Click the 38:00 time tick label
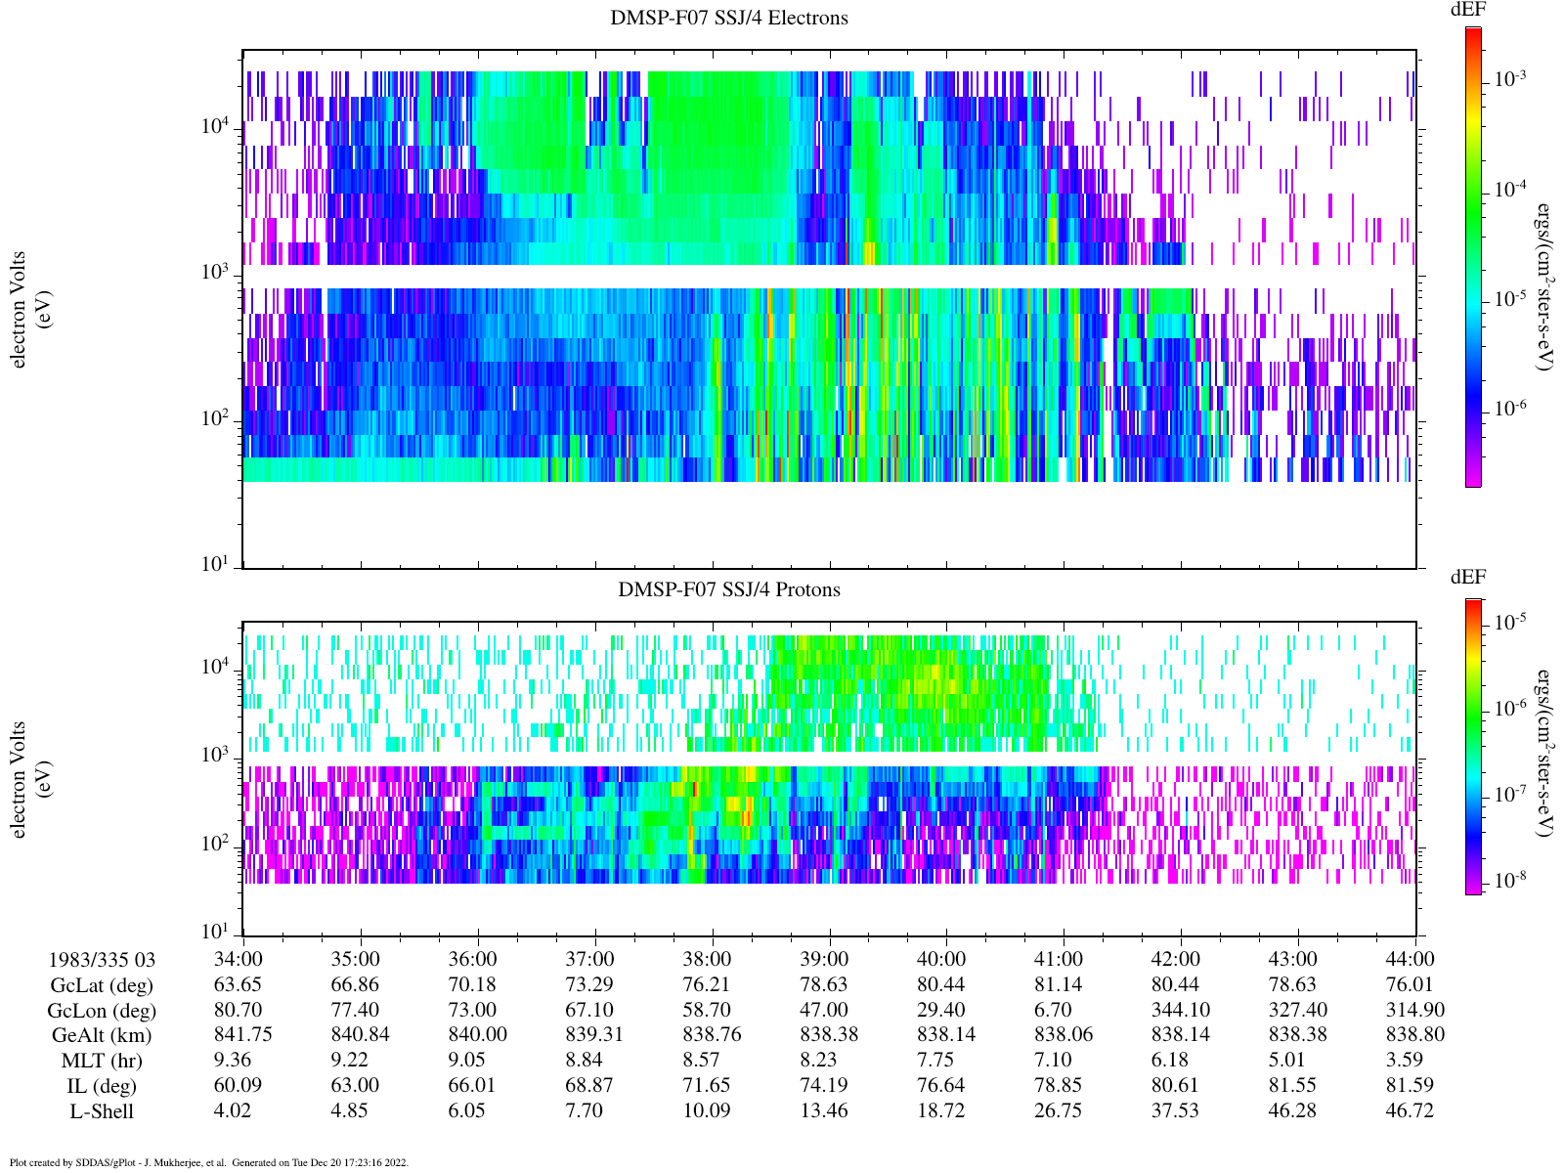The height and width of the screenshot is (1173, 1564). [x=707, y=959]
